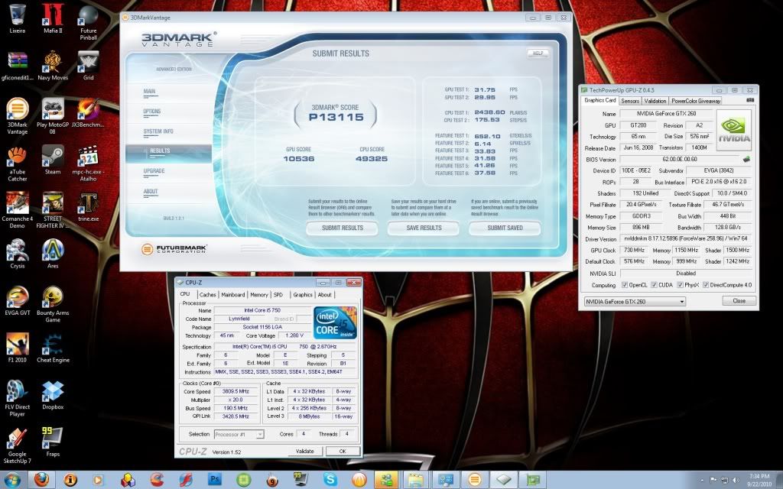Image resolution: width=783 pixels, height=489 pixels.
Task: Select the Fraps desktop shortcut
Action: point(53,442)
